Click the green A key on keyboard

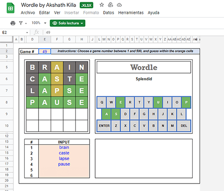tap(106, 114)
